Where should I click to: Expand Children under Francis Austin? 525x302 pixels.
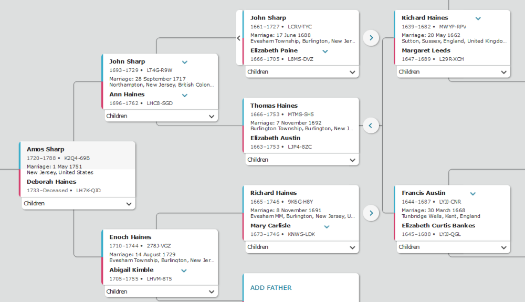454,247
